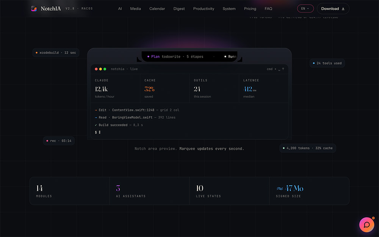Click the 'Edit · ContentView.swift:1248' log line

tap(137, 110)
